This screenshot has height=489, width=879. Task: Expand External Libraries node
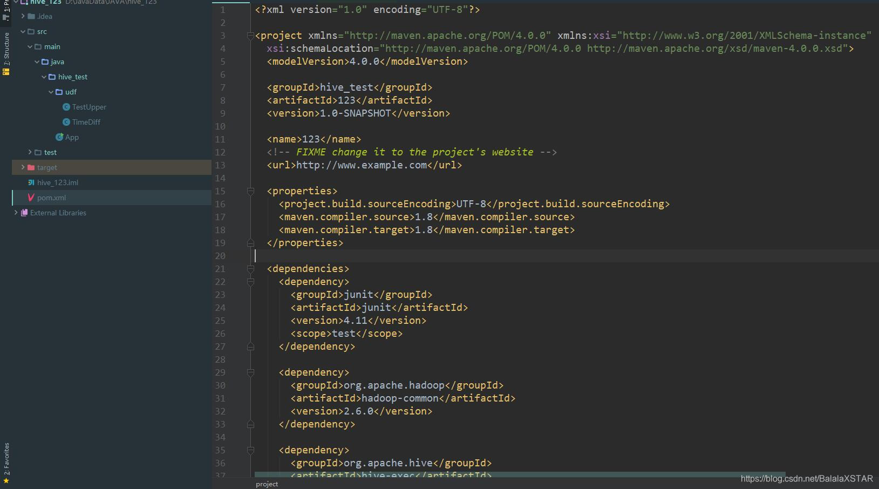(x=16, y=213)
